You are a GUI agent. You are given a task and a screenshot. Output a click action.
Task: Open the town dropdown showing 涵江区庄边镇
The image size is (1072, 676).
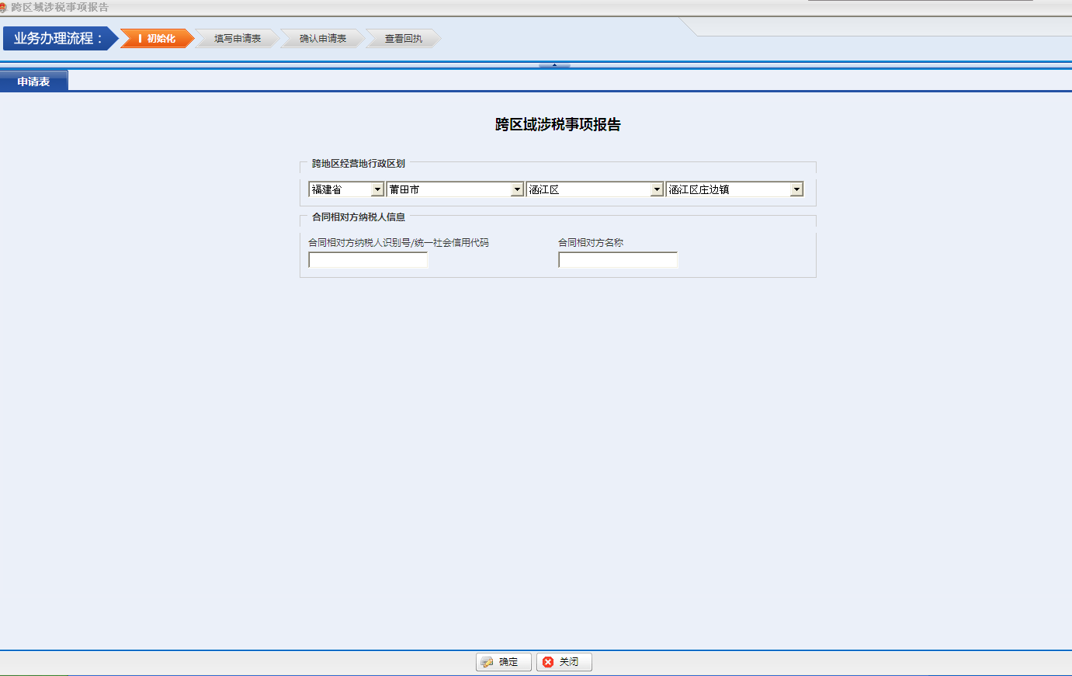click(x=734, y=189)
